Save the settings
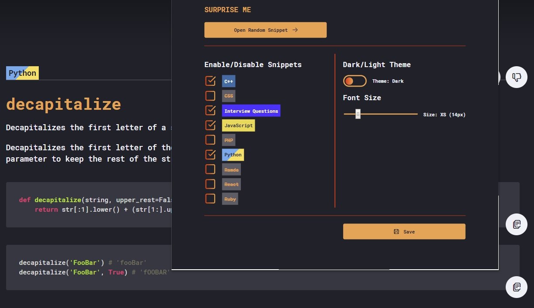 [404, 232]
